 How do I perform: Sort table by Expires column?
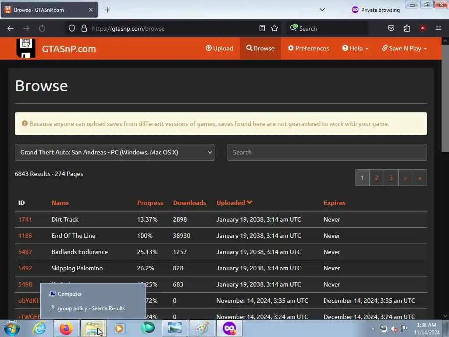pyautogui.click(x=334, y=203)
